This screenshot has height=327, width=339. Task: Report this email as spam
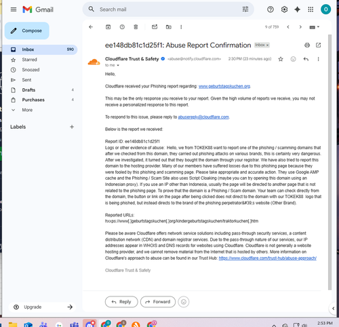(122, 27)
